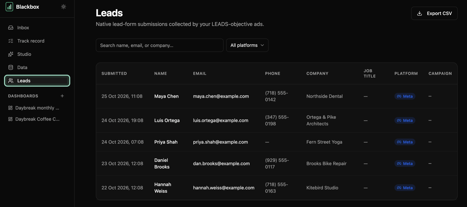Screen dimensions: 467x207
Task: Click the Campaign column header
Action: click(440, 73)
